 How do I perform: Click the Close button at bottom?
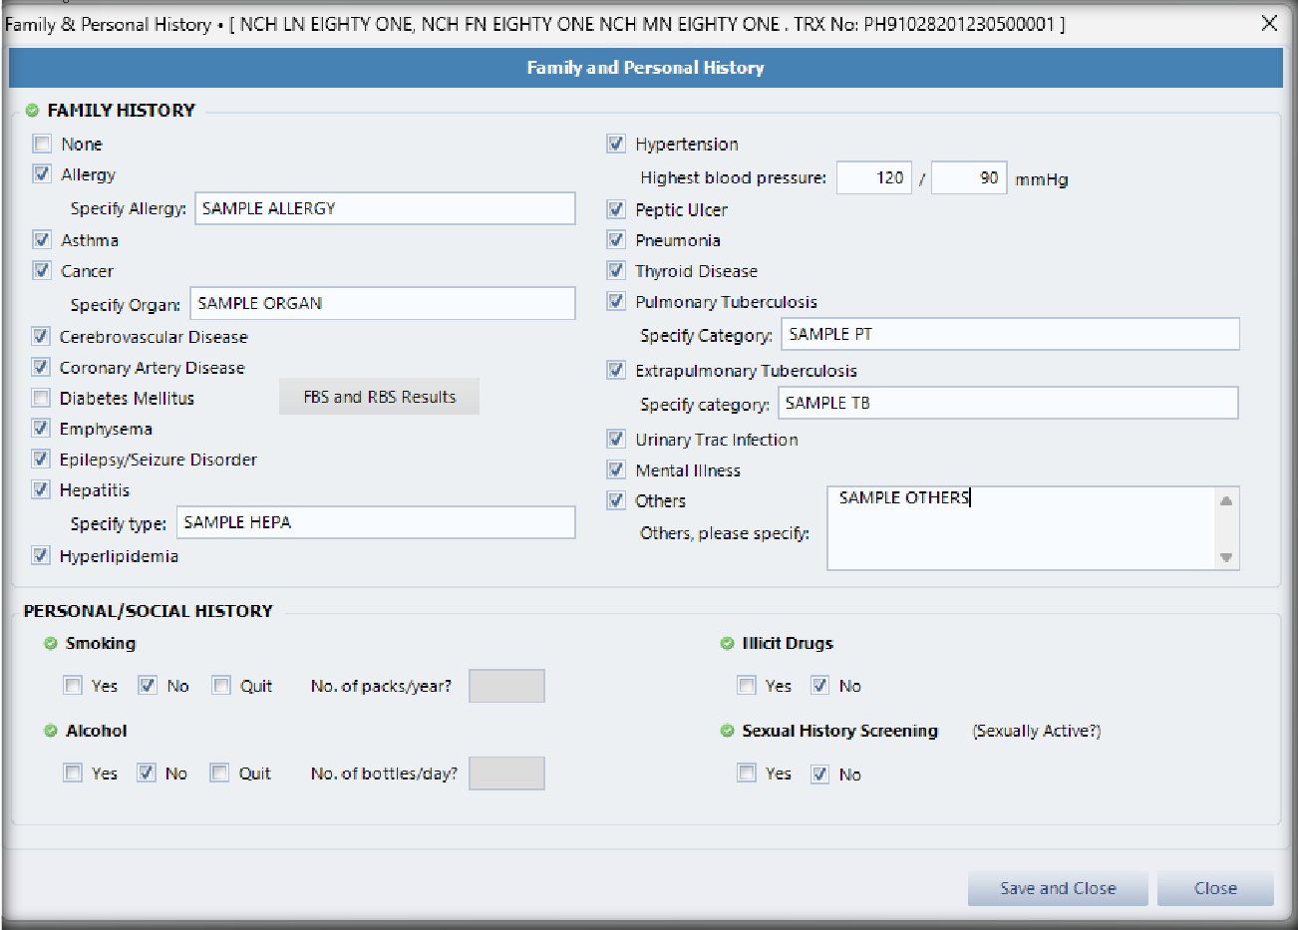[1214, 888]
